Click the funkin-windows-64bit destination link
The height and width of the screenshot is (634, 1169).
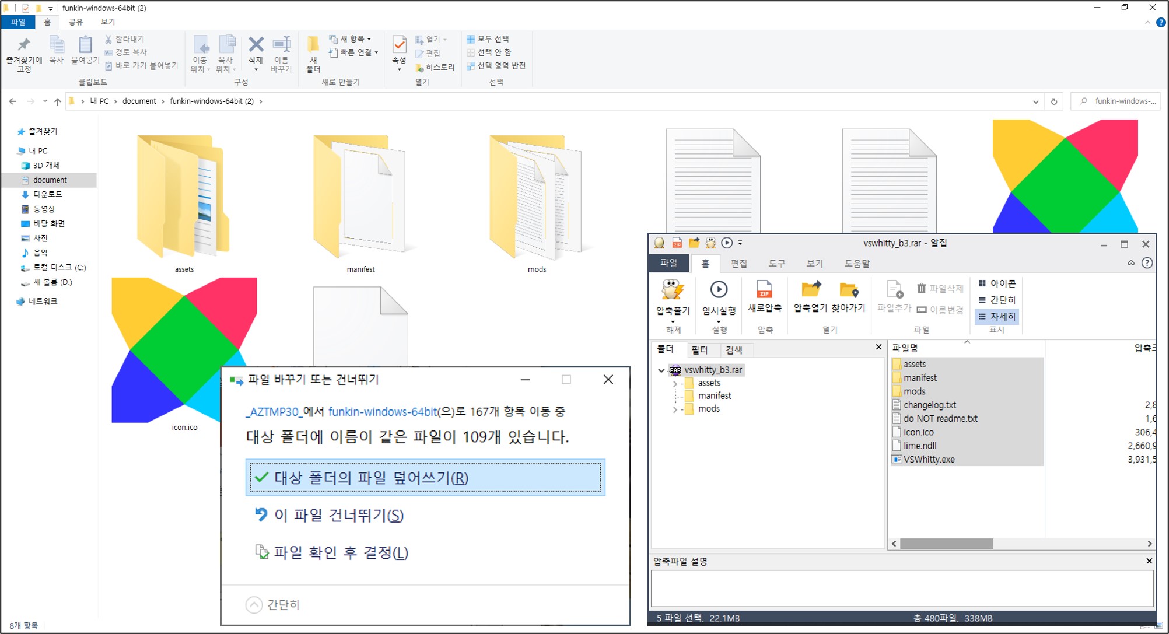click(382, 411)
